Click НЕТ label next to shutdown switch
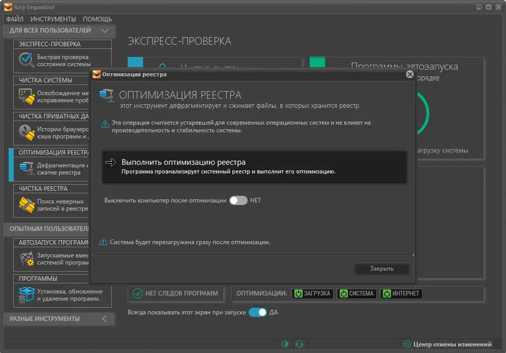Screen dimensions: 506x353 pos(256,200)
